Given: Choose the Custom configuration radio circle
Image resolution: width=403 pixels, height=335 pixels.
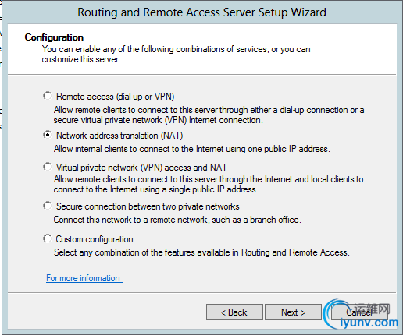Looking at the screenshot, I should pos(48,238).
